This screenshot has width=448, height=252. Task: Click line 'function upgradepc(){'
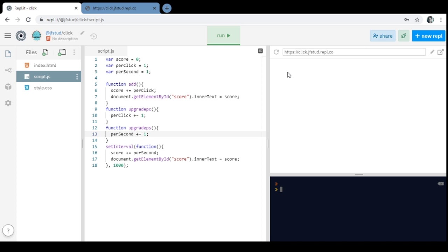(132, 109)
